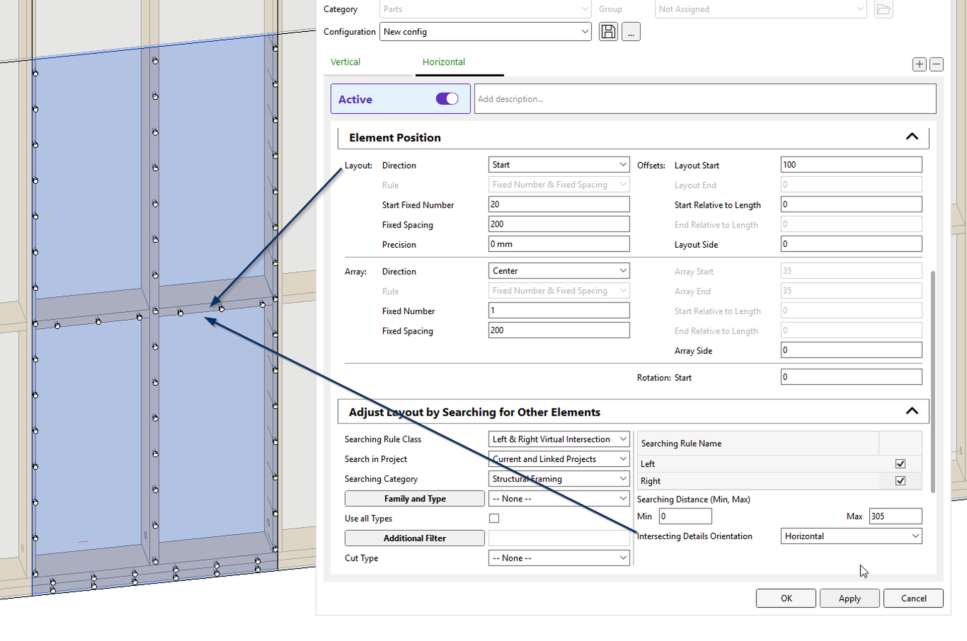The width and height of the screenshot is (967, 641).
Task: Click the Apply button
Action: coord(849,598)
